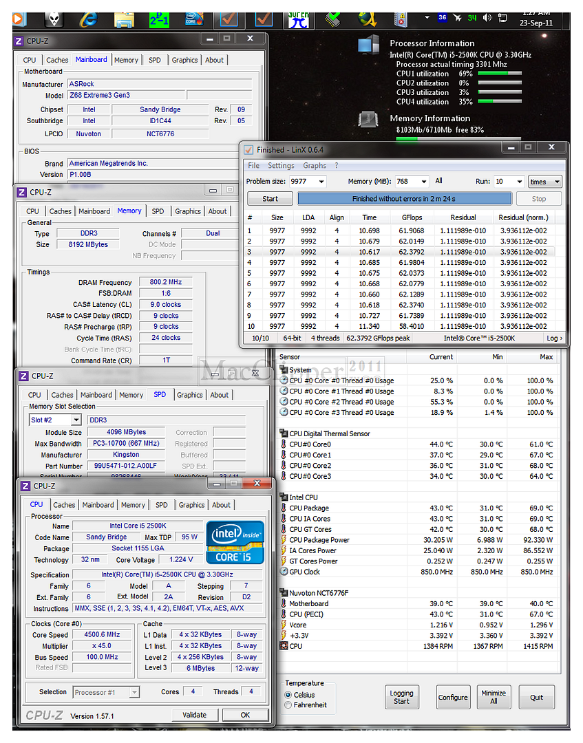Image resolution: width=583 pixels, height=743 pixels.
Task: Expand hidden tray icons arrow
Action: [427, 17]
